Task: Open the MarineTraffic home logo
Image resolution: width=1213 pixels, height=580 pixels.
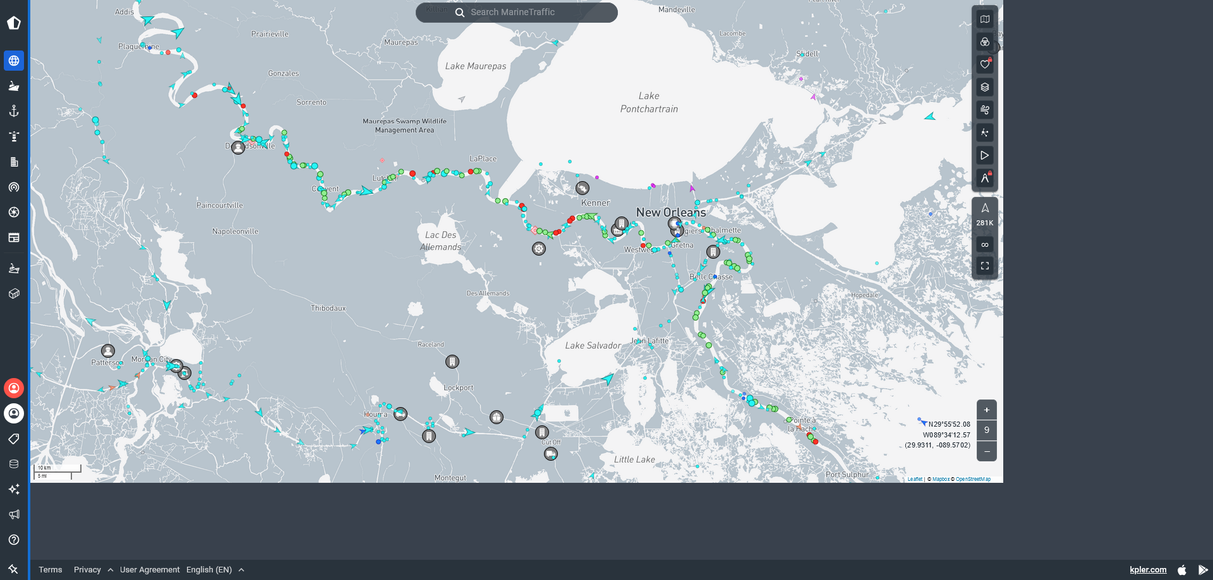Action: (14, 23)
